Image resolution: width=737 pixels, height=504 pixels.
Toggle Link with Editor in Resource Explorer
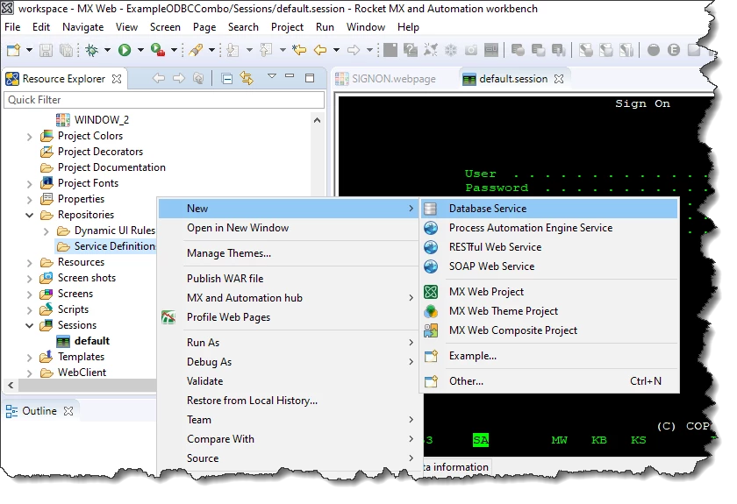247,78
